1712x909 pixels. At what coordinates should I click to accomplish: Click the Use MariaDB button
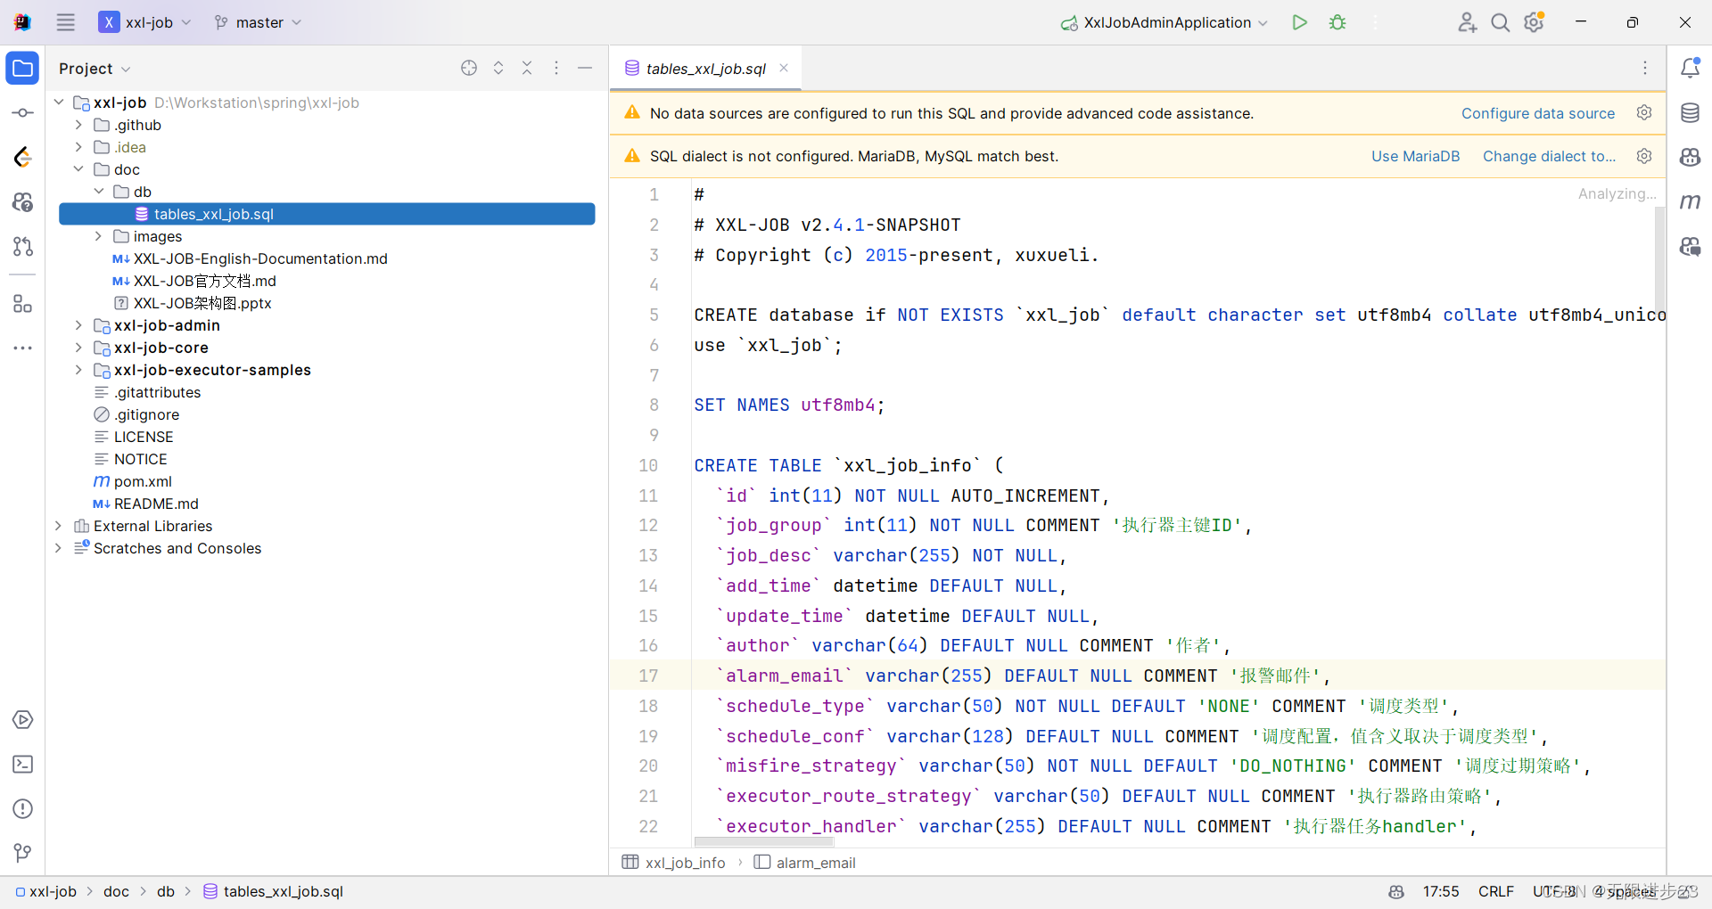tap(1416, 156)
